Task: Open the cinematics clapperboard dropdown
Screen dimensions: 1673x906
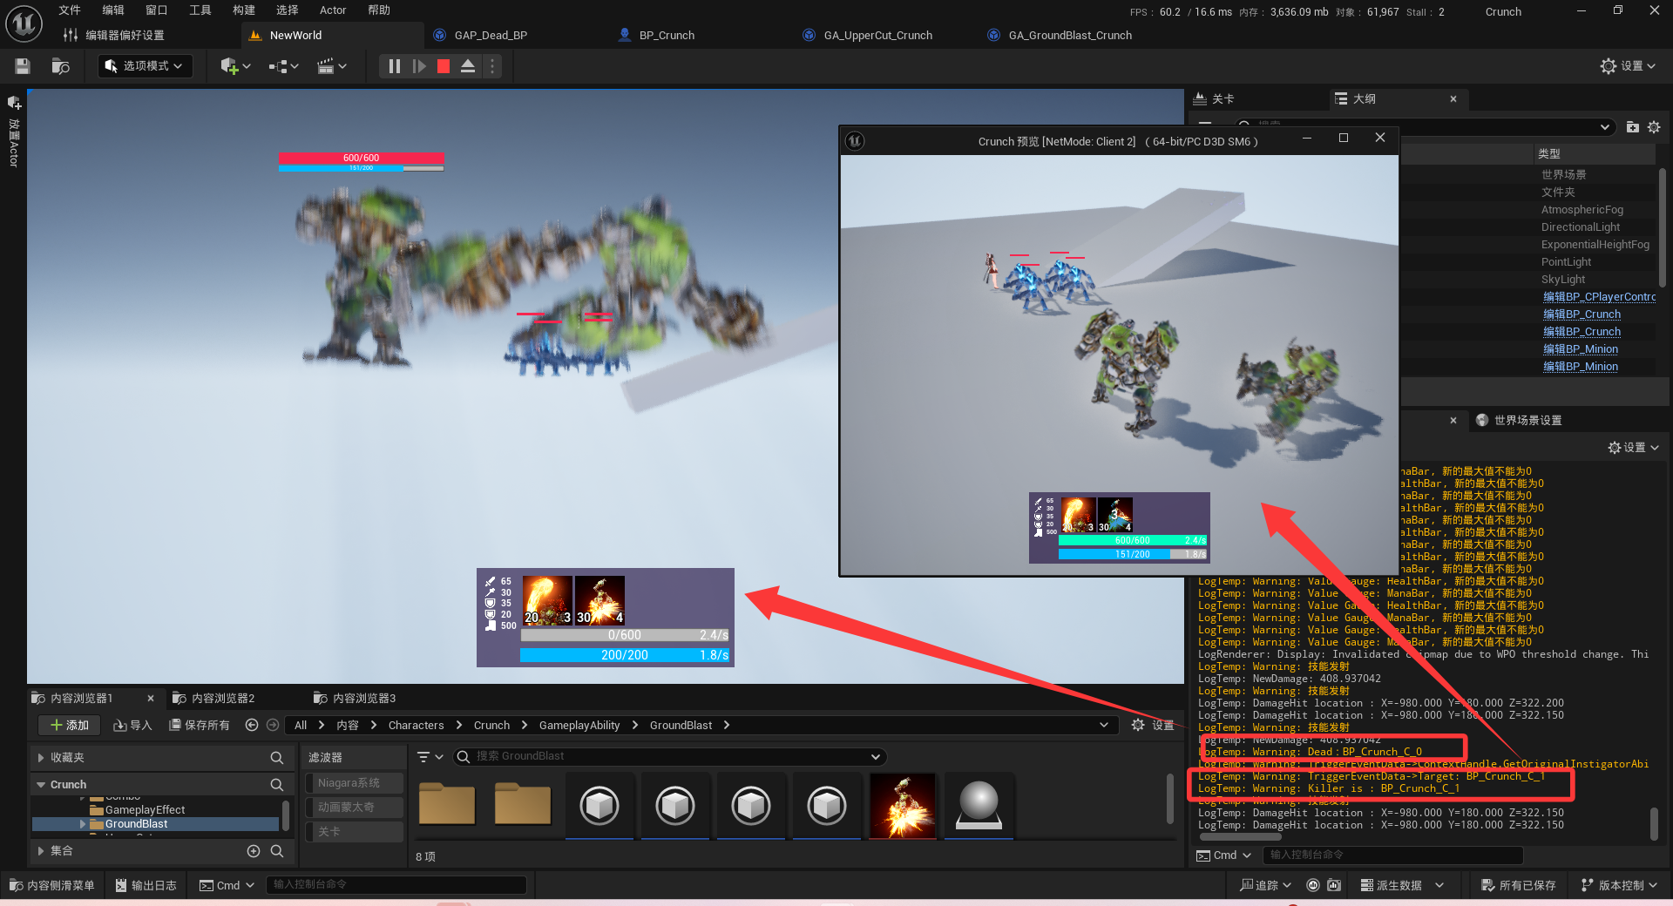Action: tap(332, 66)
